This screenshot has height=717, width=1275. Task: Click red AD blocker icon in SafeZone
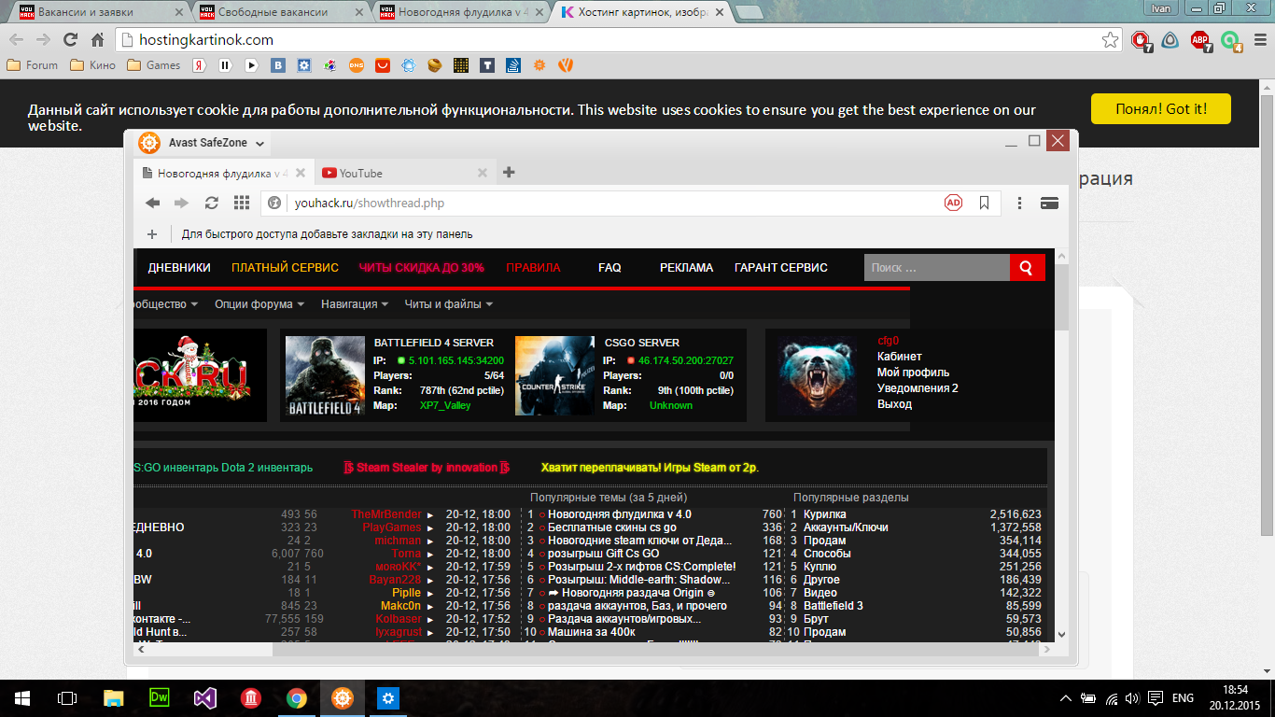(953, 203)
